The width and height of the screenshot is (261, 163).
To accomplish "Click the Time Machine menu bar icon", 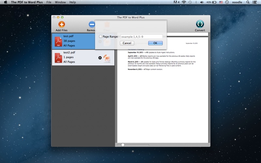I will [x=190, y=2].
